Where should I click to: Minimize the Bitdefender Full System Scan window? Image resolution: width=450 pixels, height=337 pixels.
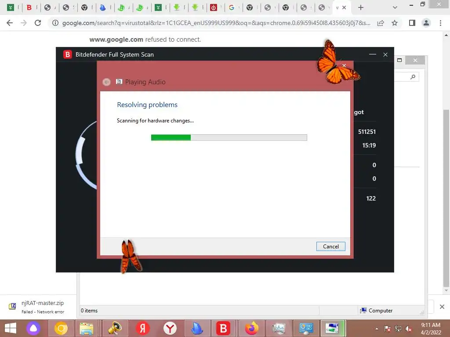[373, 54]
